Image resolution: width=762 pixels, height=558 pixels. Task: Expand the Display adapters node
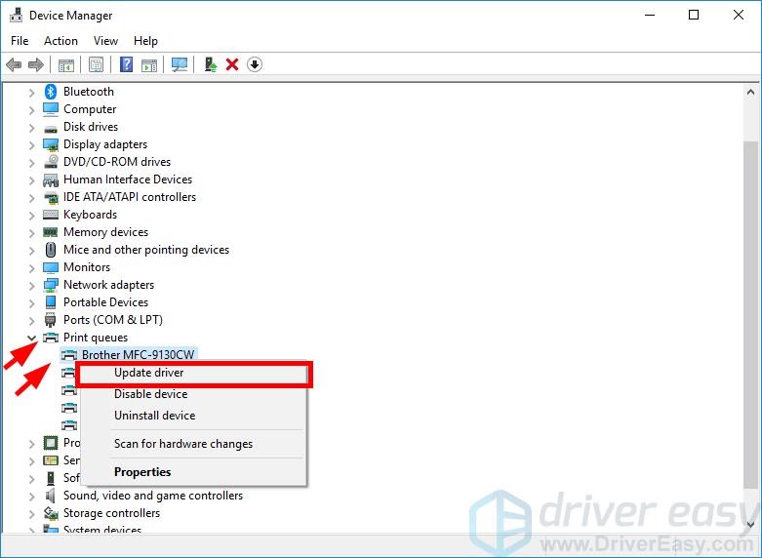tap(31, 144)
